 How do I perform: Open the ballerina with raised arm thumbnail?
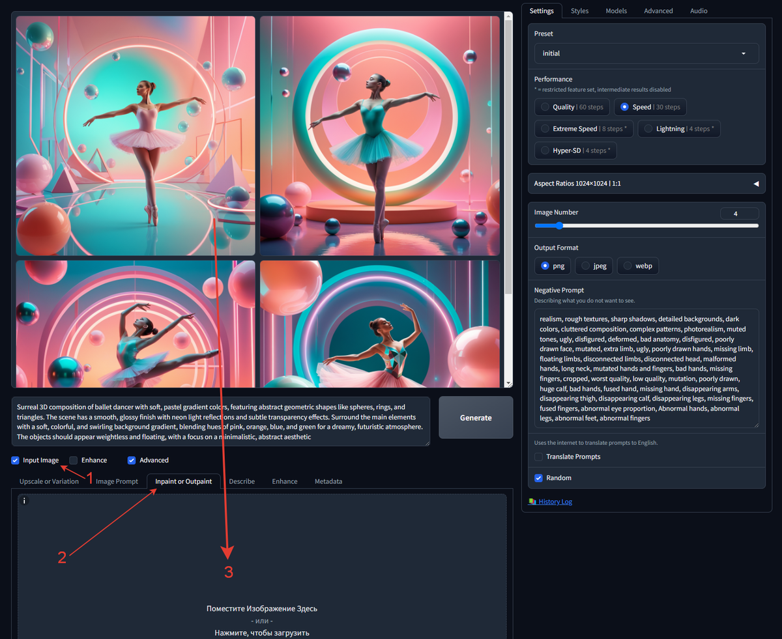[380, 324]
